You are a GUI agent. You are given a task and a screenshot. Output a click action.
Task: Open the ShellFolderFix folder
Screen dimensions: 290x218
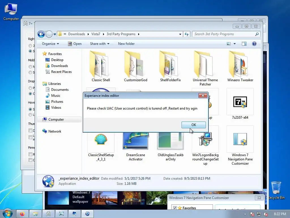click(x=170, y=66)
